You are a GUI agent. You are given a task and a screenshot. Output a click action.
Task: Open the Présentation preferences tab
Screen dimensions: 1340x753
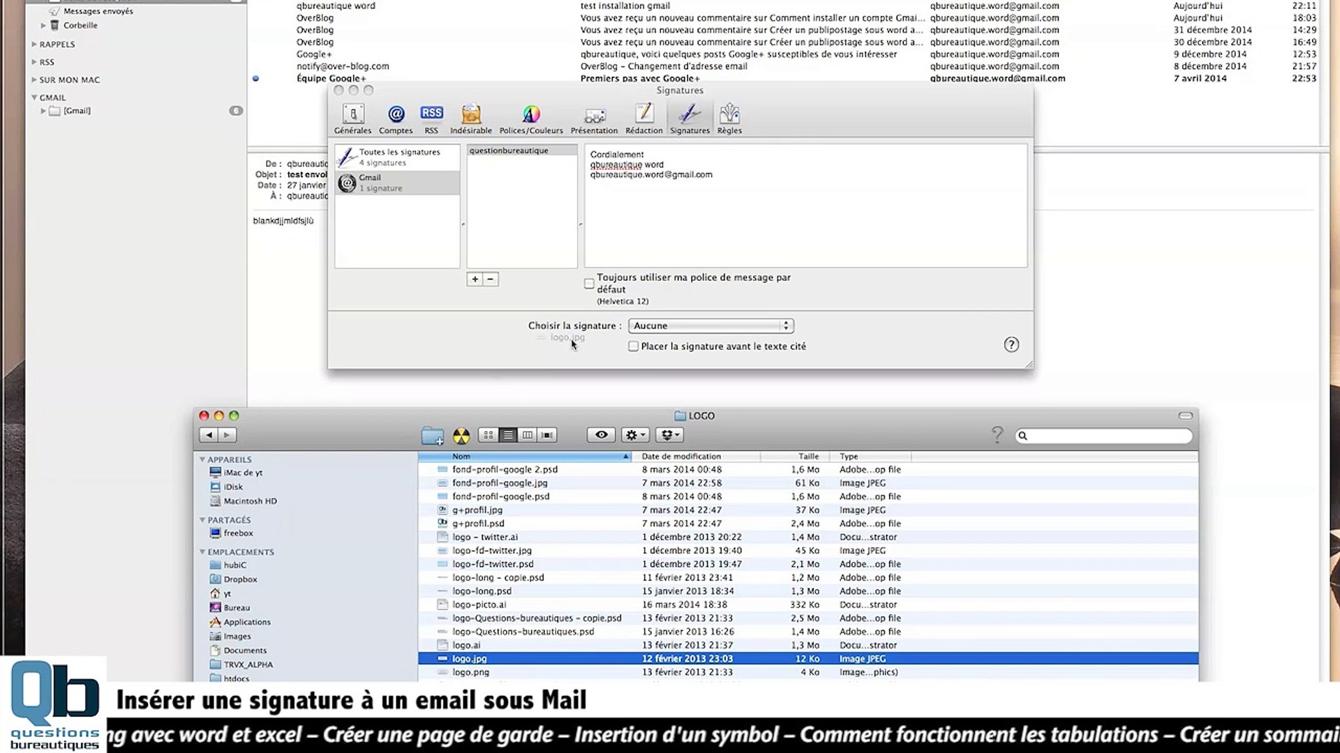pyautogui.click(x=594, y=118)
